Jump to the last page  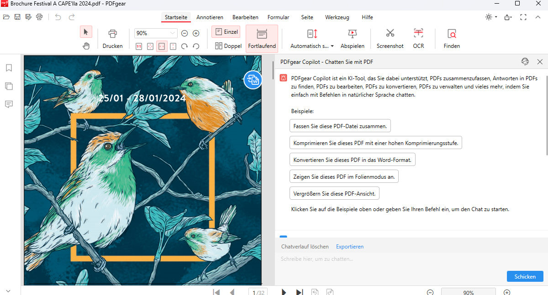click(299, 292)
